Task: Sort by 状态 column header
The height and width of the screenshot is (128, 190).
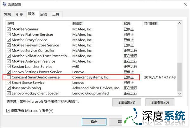Action: point(133,24)
